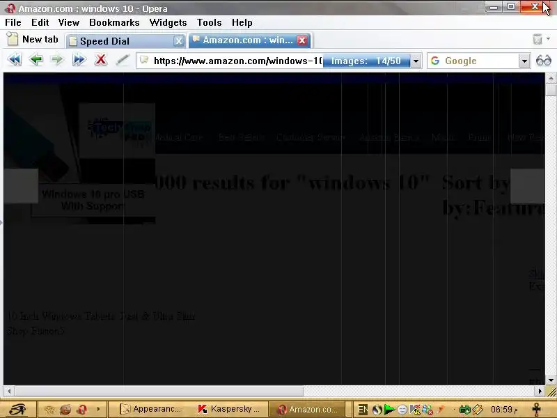Image resolution: width=557 pixels, height=418 pixels.
Task: Click the New tab button
Action: [32, 39]
